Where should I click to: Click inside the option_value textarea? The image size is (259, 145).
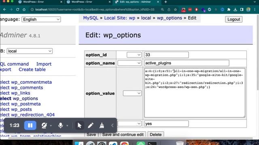[x=195, y=93]
